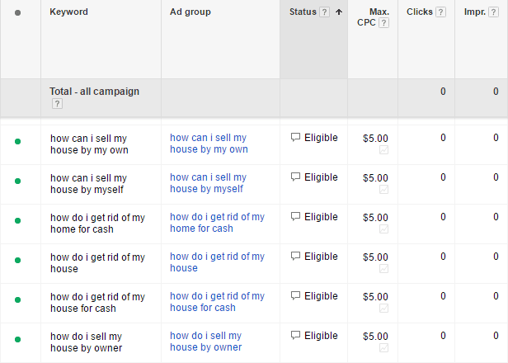This screenshot has height=363, width=508.
Task: Select keyword 'how do i get rid of my house for cash'
Action: [x=97, y=302]
